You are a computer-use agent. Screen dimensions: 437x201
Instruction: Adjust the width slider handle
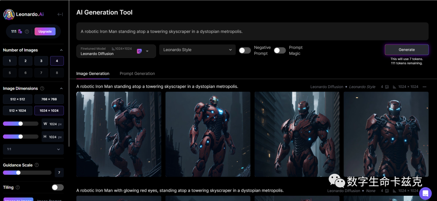(x=20, y=124)
